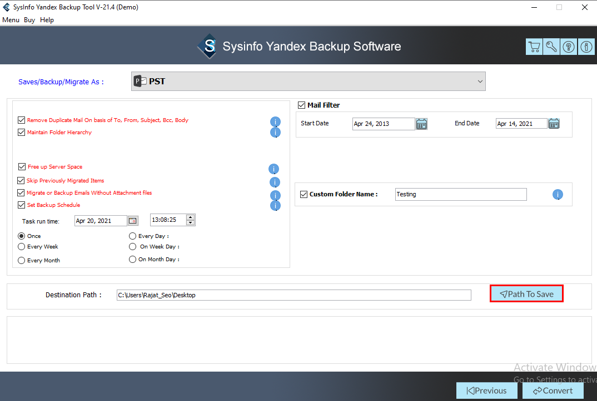The width and height of the screenshot is (597, 401).
Task: Disable the Mail Filter checkbox
Action: click(x=302, y=105)
